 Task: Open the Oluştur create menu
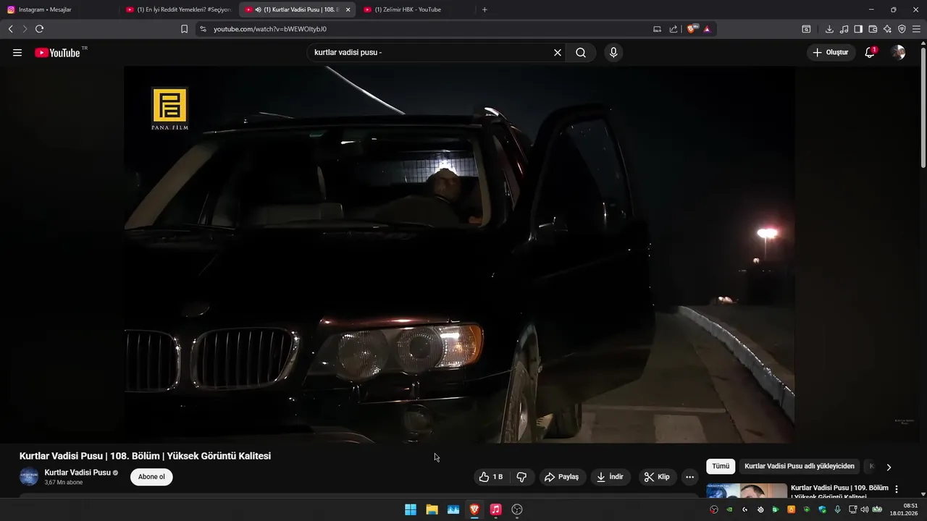pyautogui.click(x=831, y=53)
